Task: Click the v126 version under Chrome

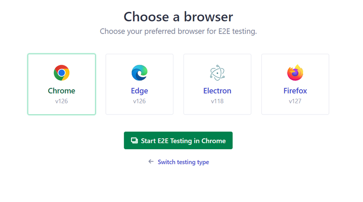Action: (61, 101)
